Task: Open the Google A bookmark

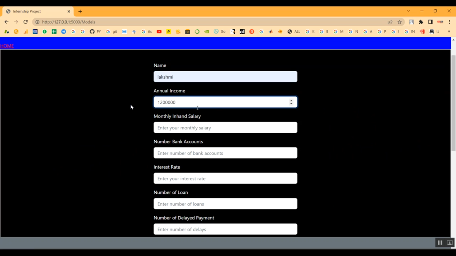Action: 368,32
